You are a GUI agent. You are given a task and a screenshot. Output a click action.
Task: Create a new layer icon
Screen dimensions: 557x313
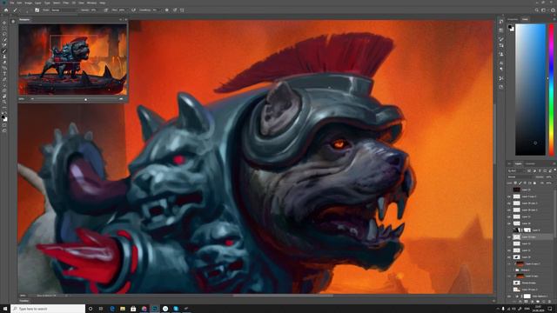[x=543, y=302]
